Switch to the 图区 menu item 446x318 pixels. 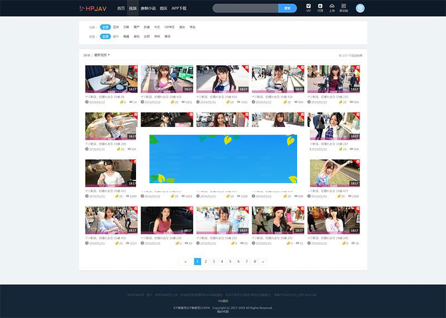pyautogui.click(x=163, y=8)
